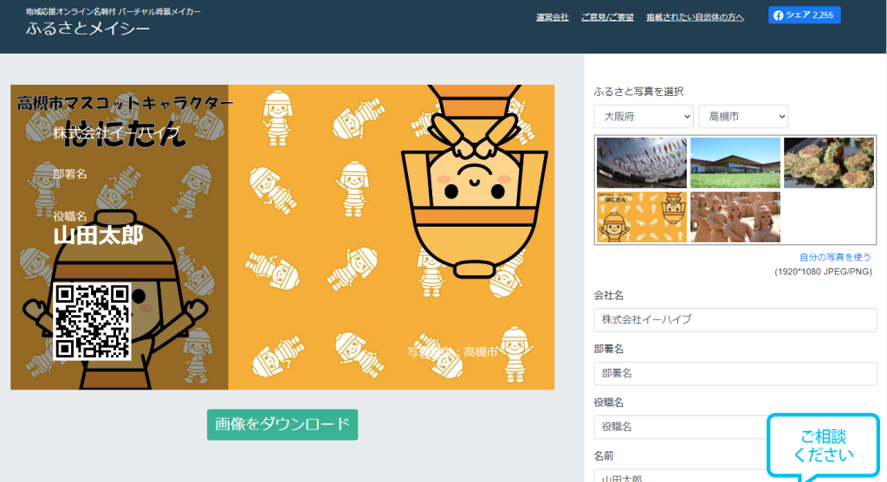Image resolution: width=887 pixels, height=482 pixels.
Task: Click the ふるさとメイシー site title
Action: pos(87,29)
